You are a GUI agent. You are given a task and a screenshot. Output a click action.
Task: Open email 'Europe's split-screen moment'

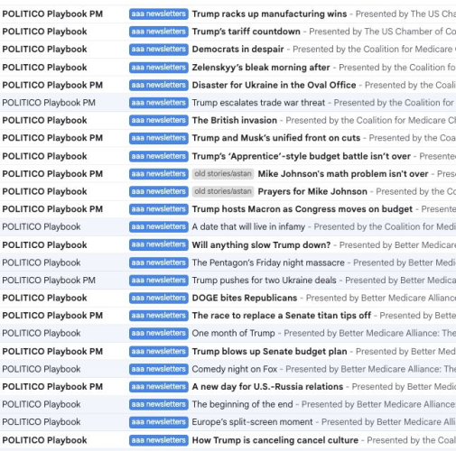tap(252, 422)
